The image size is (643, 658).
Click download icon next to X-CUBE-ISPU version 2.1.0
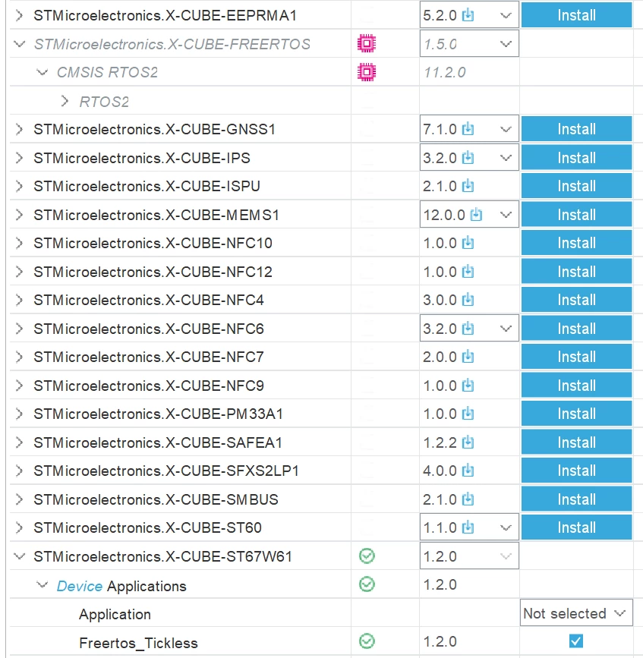pyautogui.click(x=468, y=186)
